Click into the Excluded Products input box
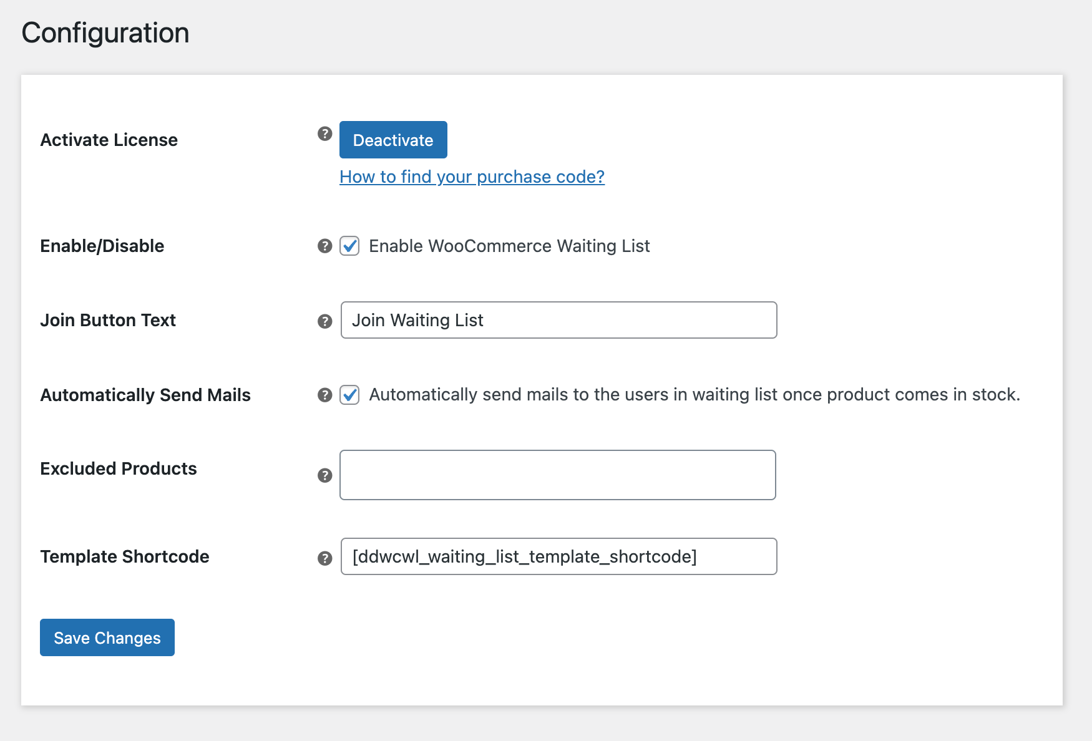Image resolution: width=1092 pixels, height=741 pixels. tap(558, 475)
